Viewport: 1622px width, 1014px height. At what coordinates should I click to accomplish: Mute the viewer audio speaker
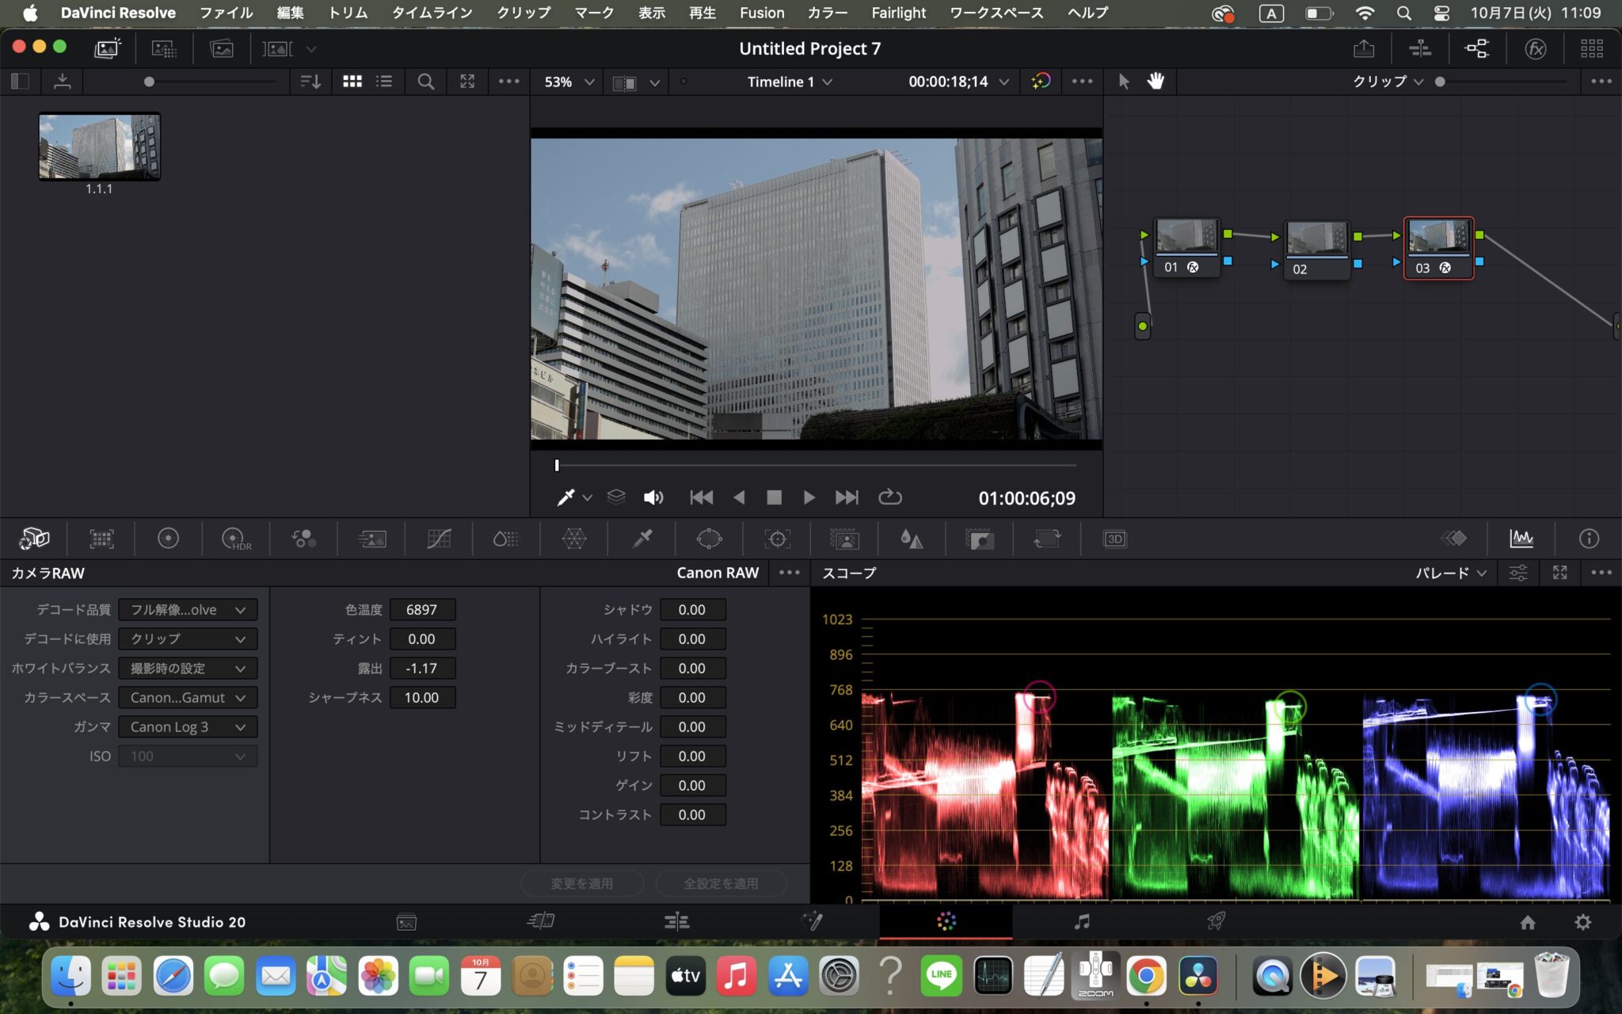pos(653,497)
